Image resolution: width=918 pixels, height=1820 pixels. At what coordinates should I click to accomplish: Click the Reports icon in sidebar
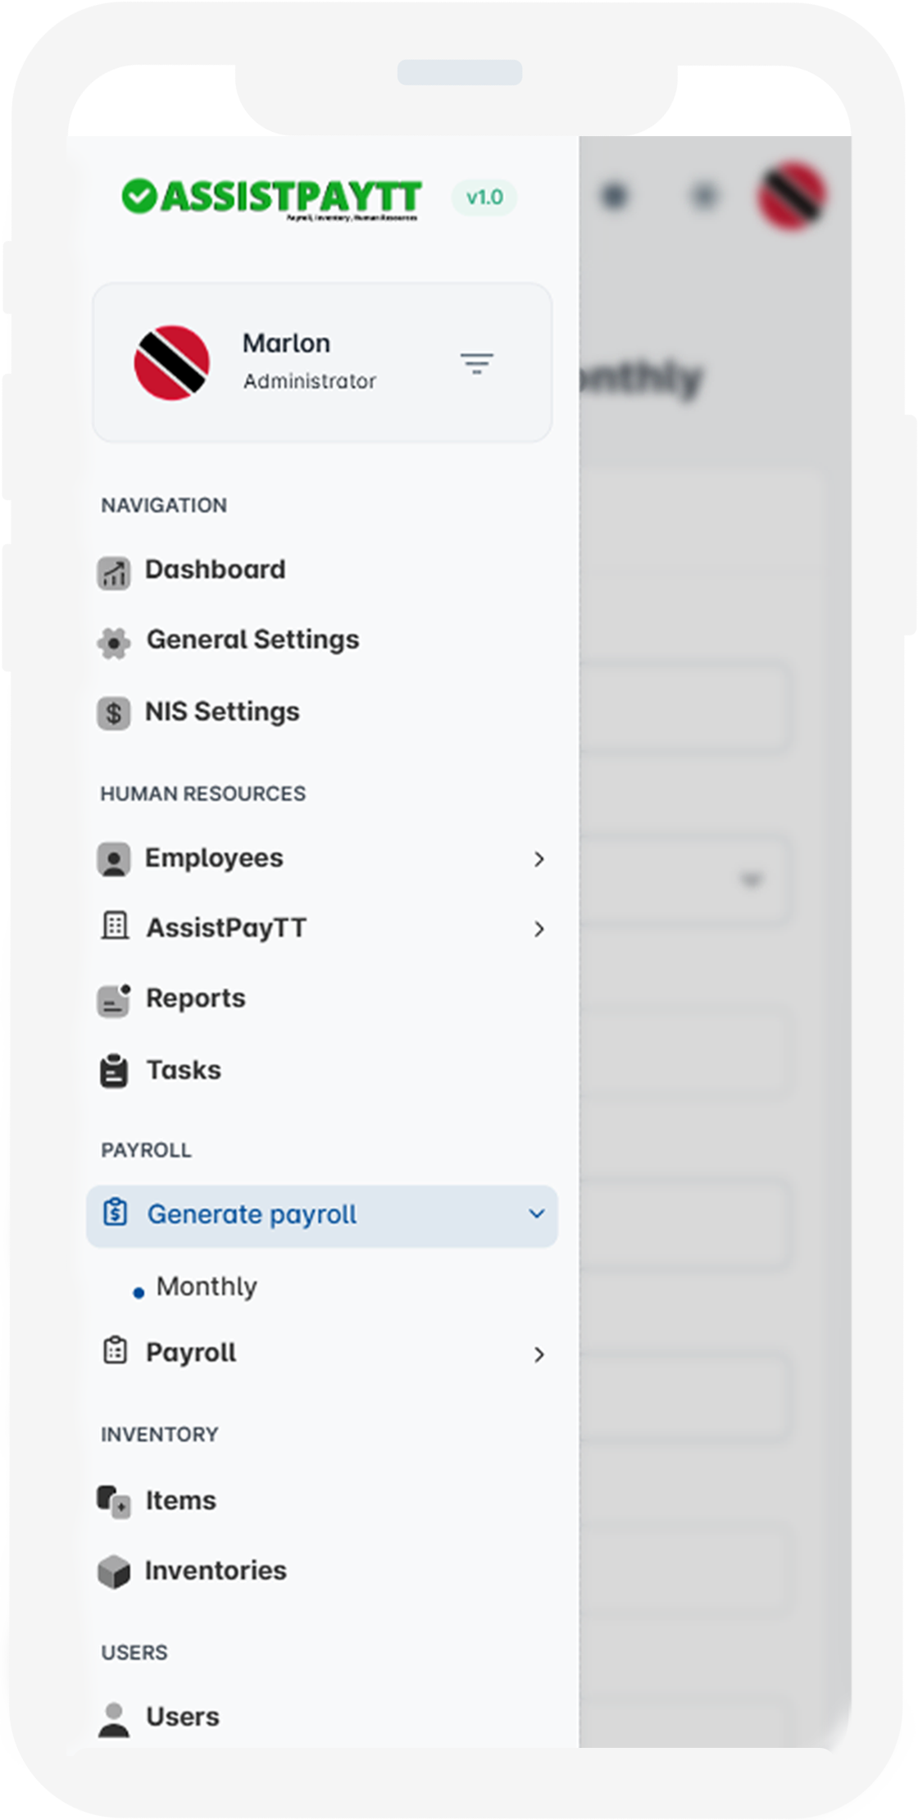pos(114,1000)
